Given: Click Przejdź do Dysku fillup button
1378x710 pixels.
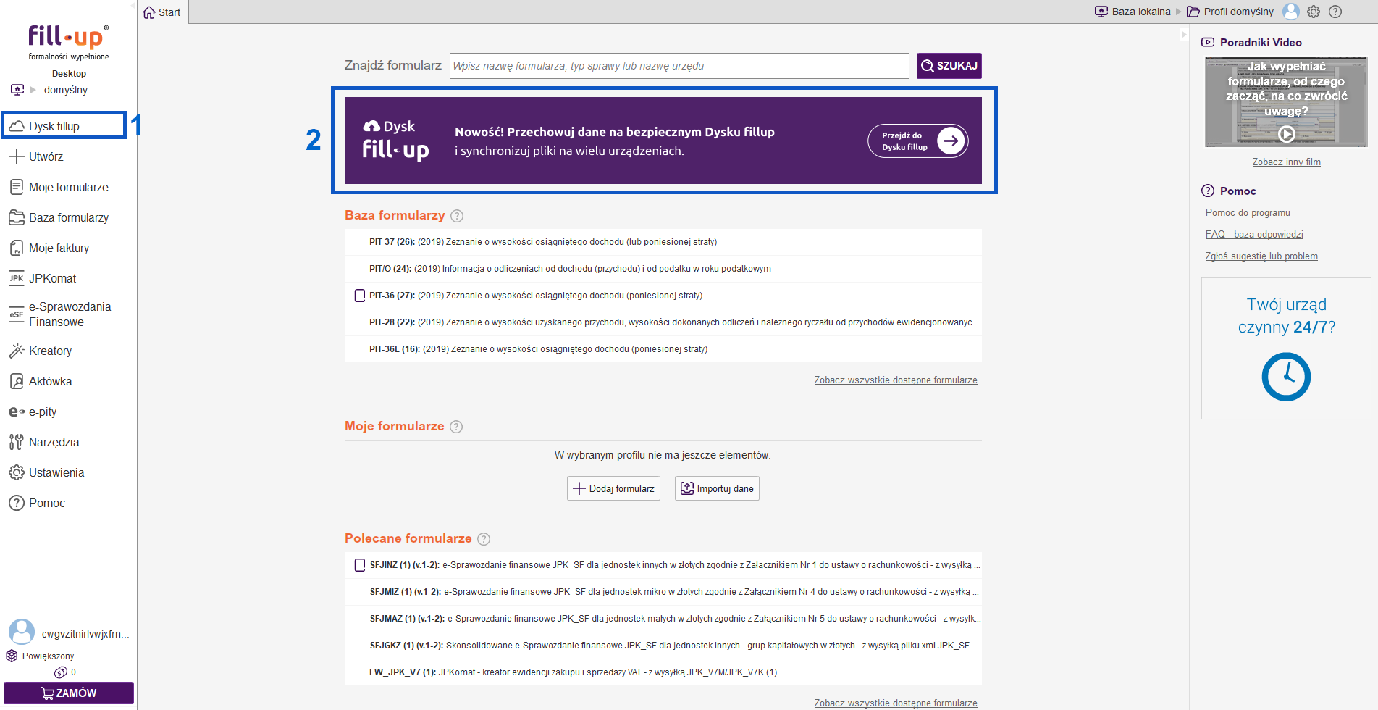Looking at the screenshot, I should pyautogui.click(x=918, y=141).
